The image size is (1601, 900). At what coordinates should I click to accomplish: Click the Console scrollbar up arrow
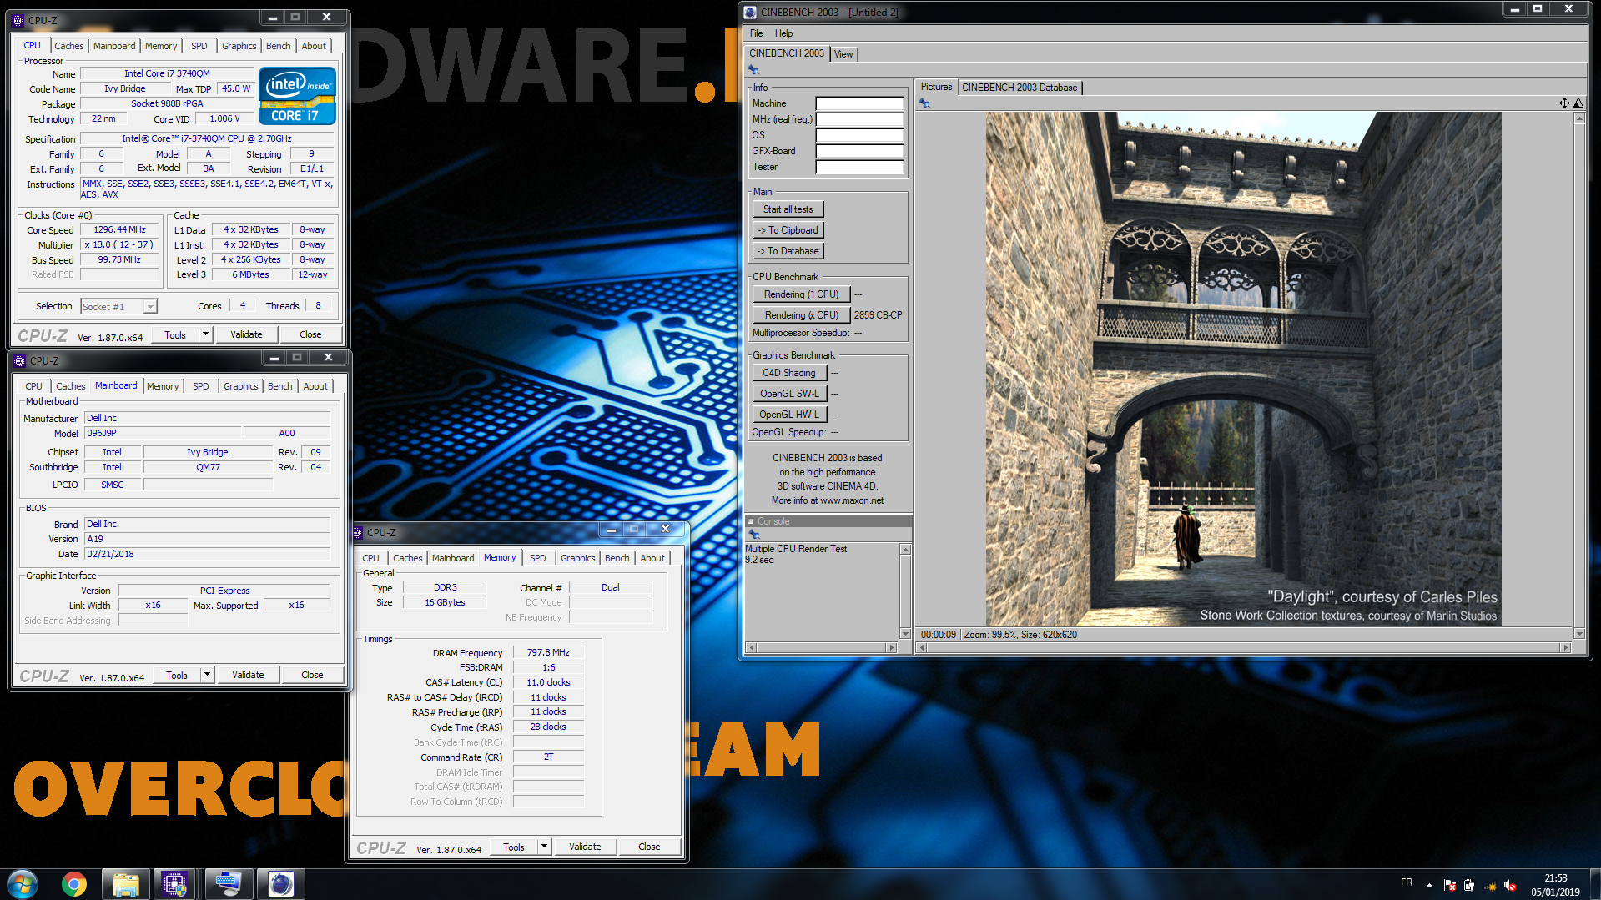pyautogui.click(x=905, y=549)
